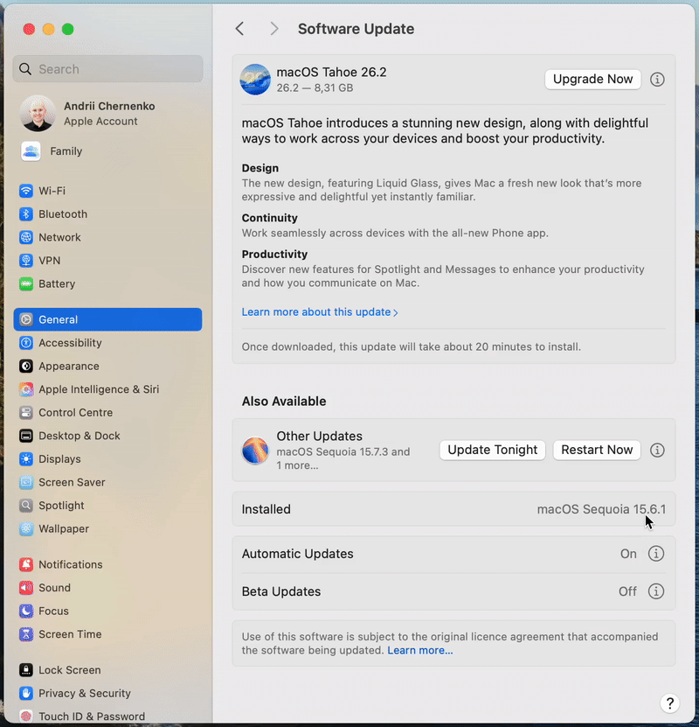Image resolution: width=699 pixels, height=727 pixels.
Task: Open info for macOS Tahoe 26.2
Action: [x=657, y=80]
